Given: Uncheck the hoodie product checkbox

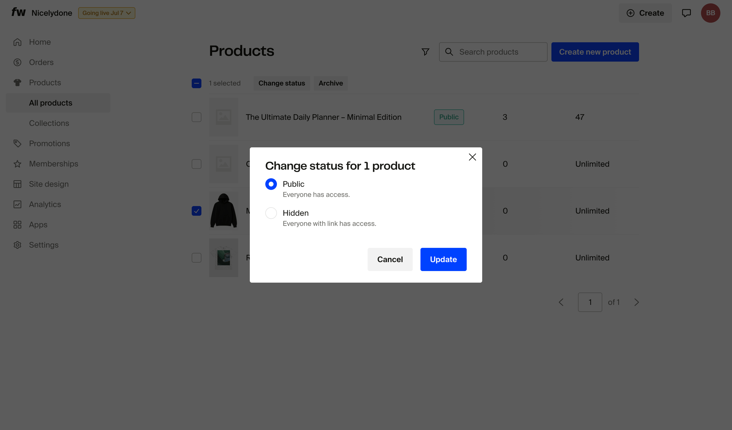Looking at the screenshot, I should pyautogui.click(x=196, y=211).
